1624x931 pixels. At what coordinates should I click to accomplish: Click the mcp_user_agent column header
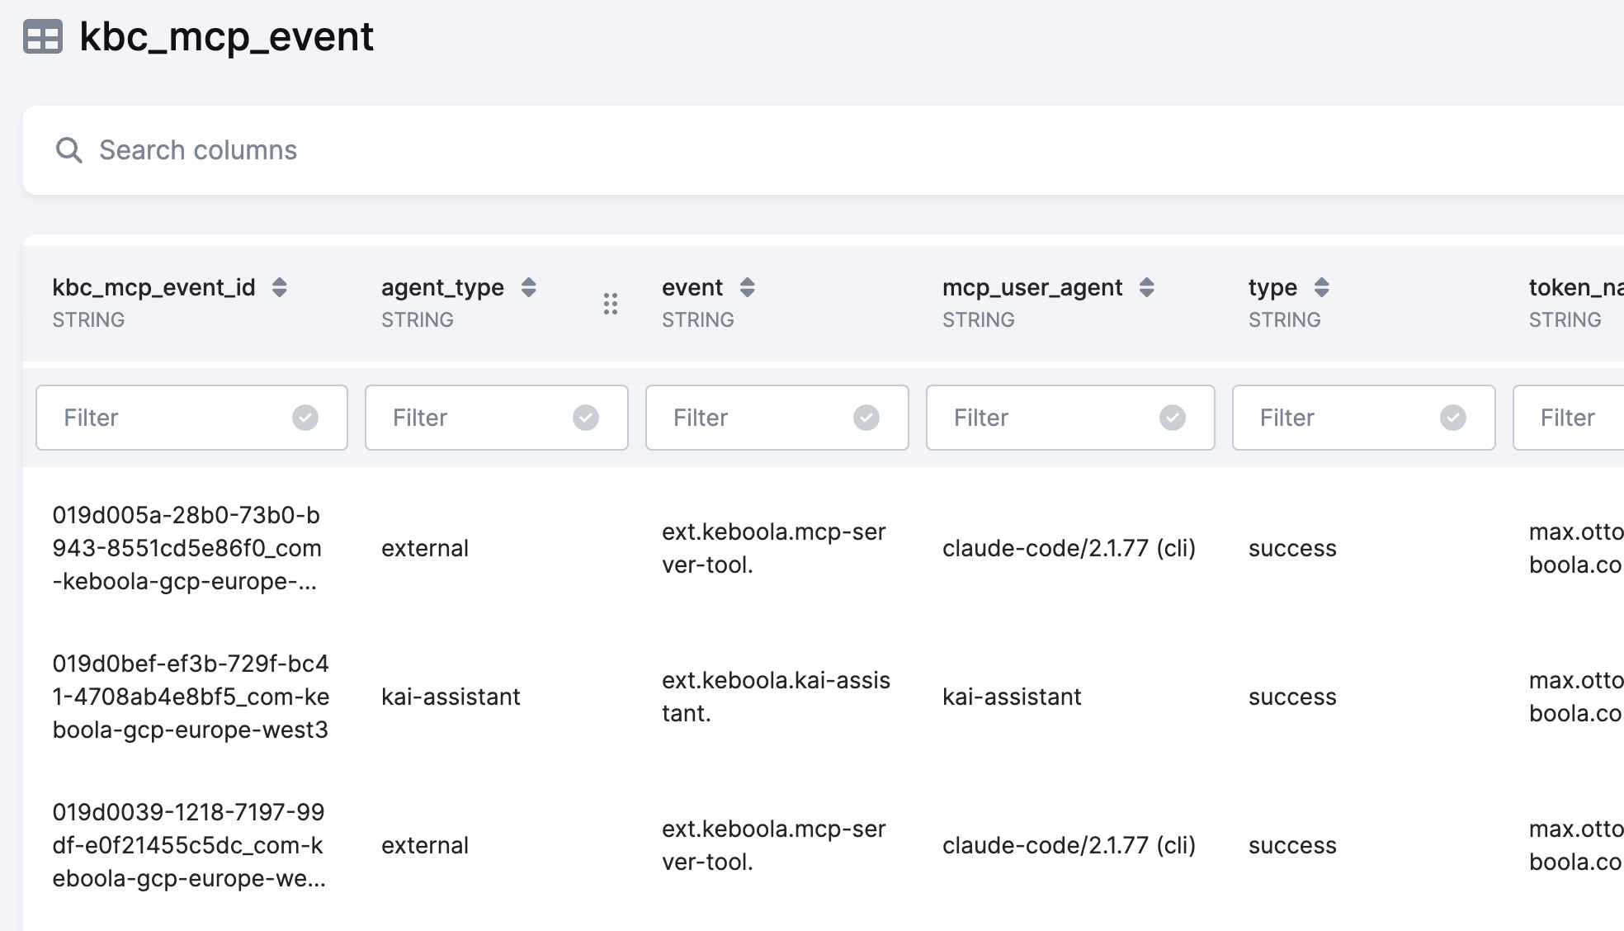tap(1032, 287)
